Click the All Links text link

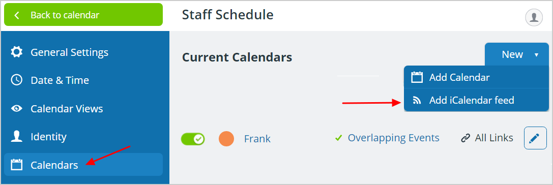494,138
